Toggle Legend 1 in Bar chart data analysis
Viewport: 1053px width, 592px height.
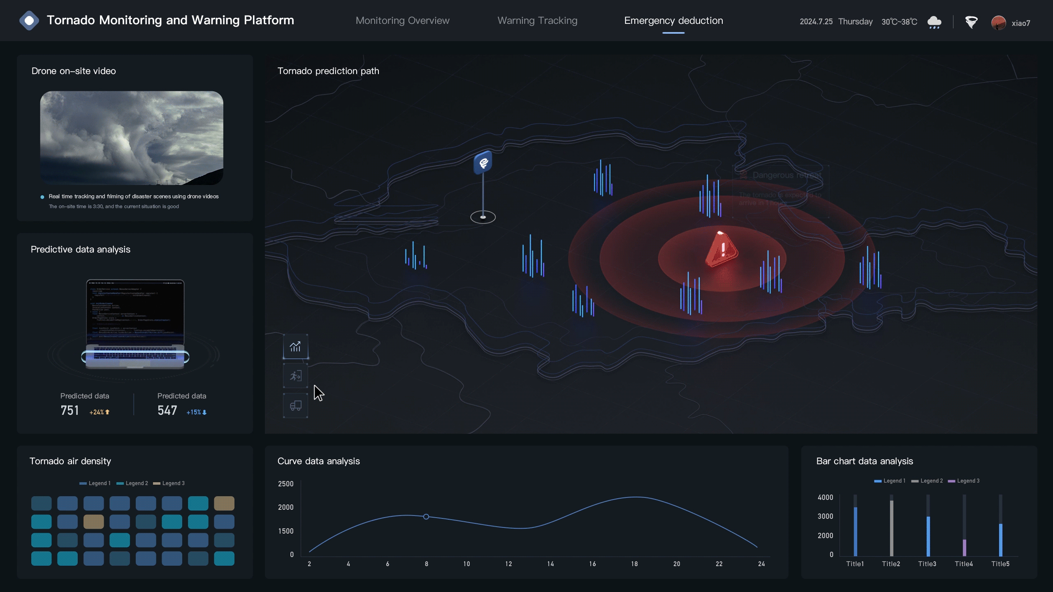click(890, 481)
